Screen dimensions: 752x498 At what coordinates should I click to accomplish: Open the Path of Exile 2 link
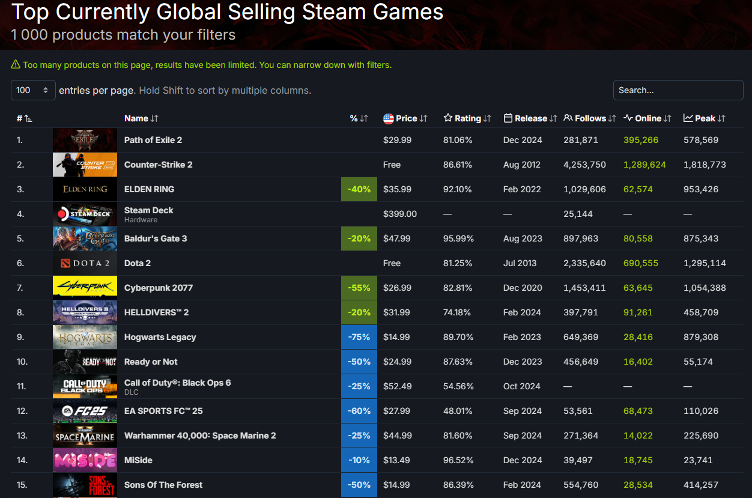click(153, 140)
